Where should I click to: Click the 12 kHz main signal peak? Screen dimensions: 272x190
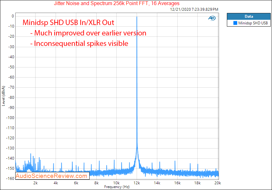coord(137,17)
